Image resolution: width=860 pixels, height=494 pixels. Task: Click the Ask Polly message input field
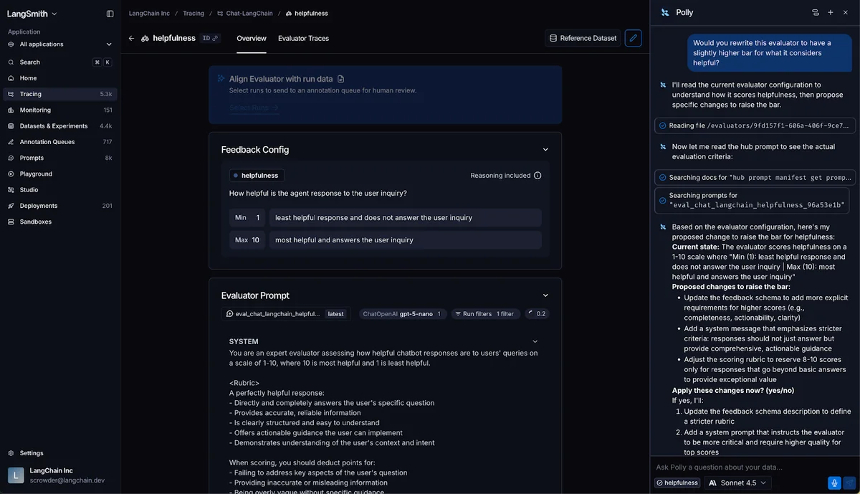coord(745,467)
